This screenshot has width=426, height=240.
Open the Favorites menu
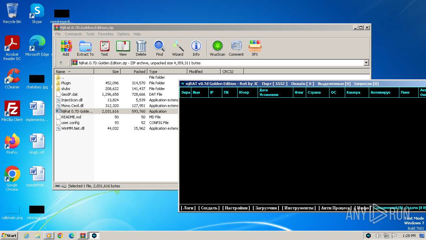tap(106, 34)
